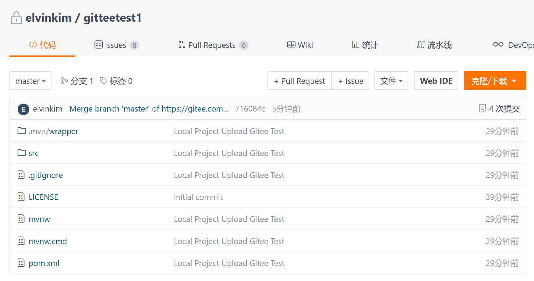Open the 统计 tab
Viewport: 534px width, 281px height.
click(x=365, y=45)
